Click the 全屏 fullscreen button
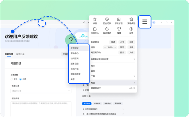This screenshot has width=189, height=117. coord(131,47)
